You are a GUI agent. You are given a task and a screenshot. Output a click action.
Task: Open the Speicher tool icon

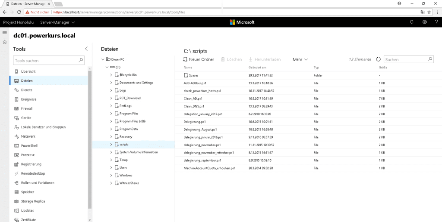point(16,192)
